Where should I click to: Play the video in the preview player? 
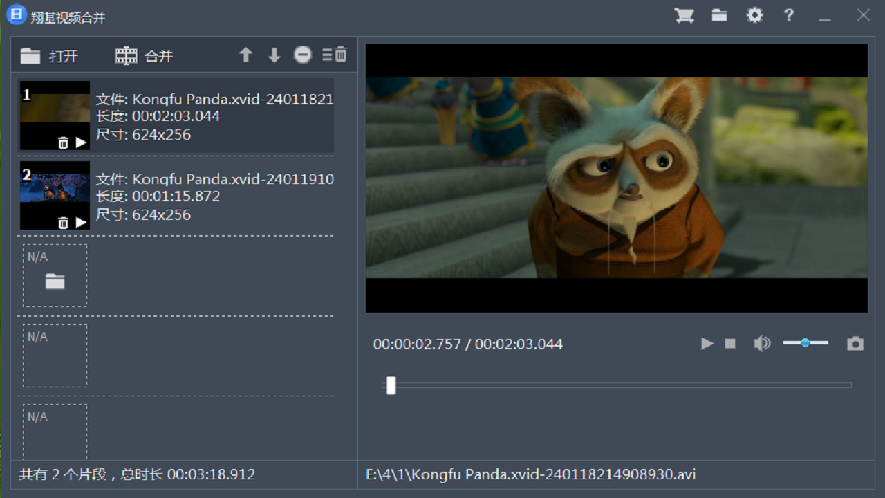pos(707,344)
